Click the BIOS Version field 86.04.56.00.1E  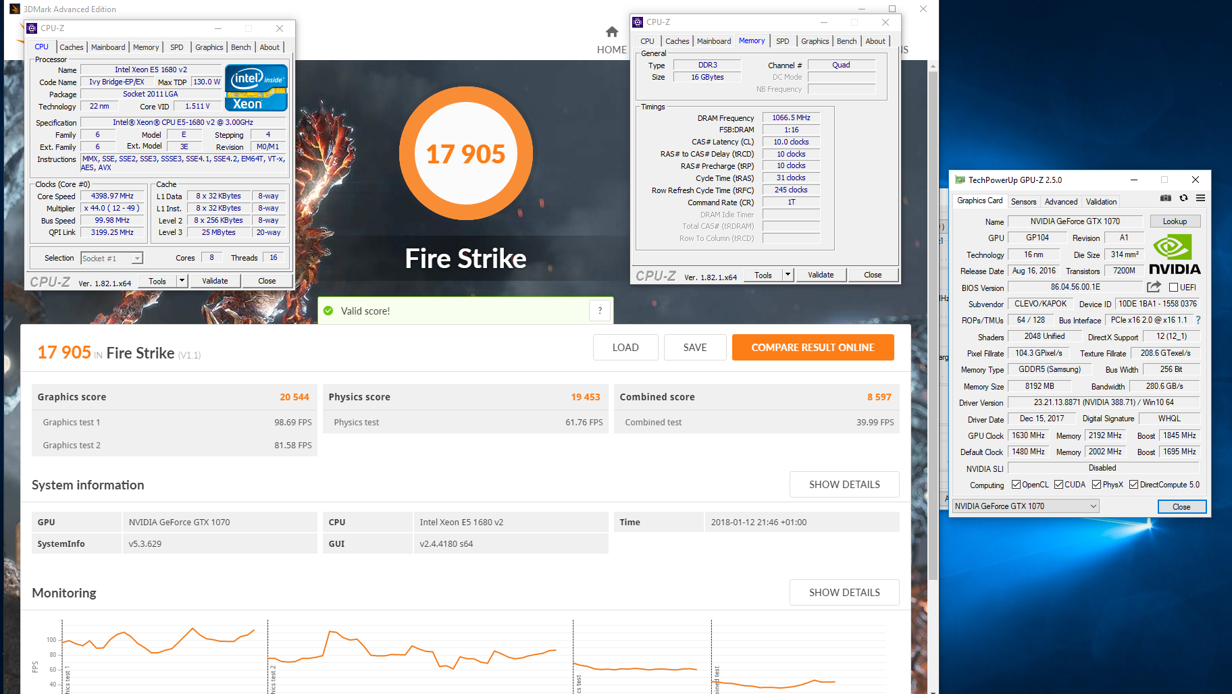1075,287
